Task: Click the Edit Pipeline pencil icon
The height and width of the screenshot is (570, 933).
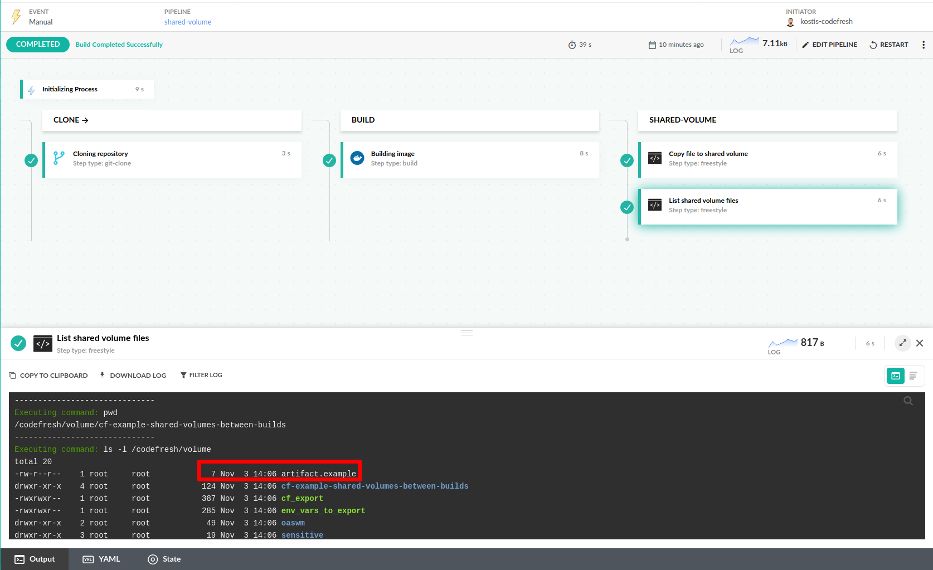Action: pyautogui.click(x=805, y=45)
